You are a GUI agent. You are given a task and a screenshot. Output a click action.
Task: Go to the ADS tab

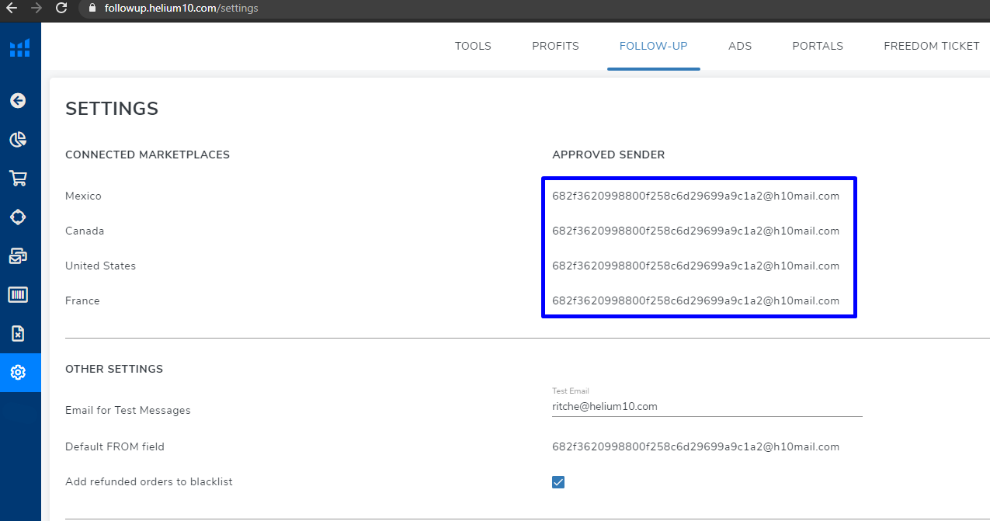740,46
